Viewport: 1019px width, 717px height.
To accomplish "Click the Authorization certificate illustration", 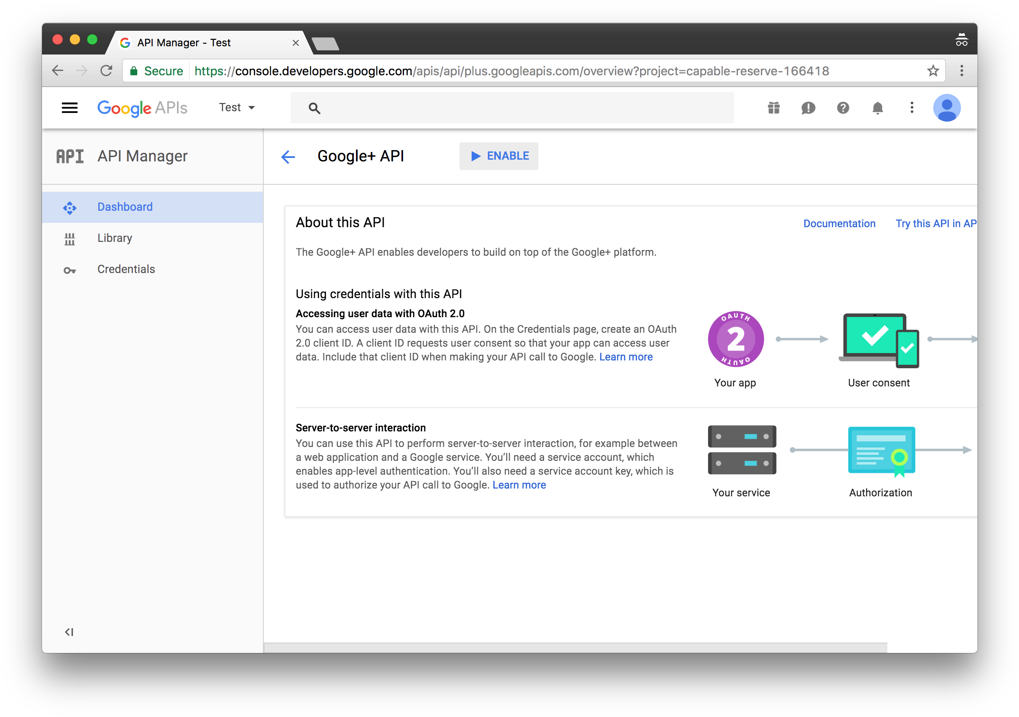I will click(881, 451).
